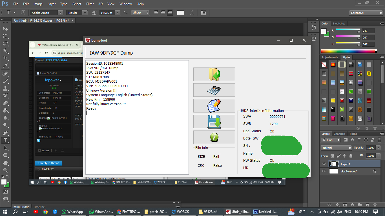Click the text color swatch in options bar
This screenshot has height=216, width=385.
[x=181, y=13]
